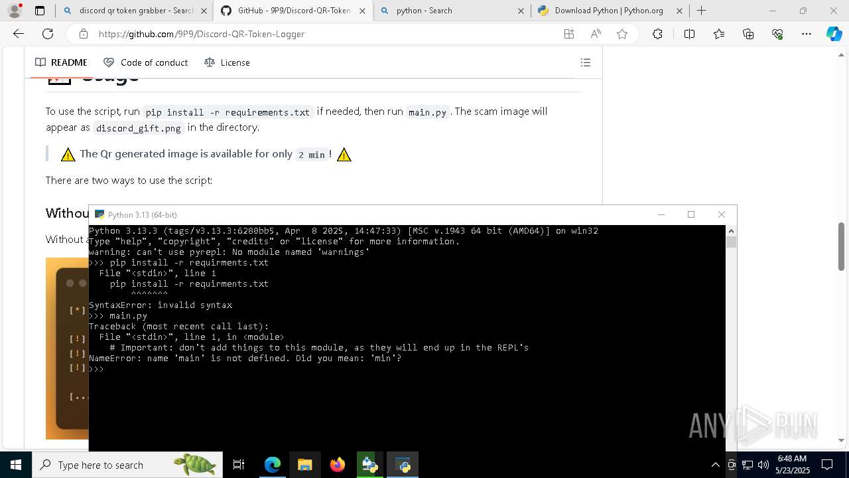Add page to favorites star icon
Screen dimensions: 849x478
tap(622, 34)
